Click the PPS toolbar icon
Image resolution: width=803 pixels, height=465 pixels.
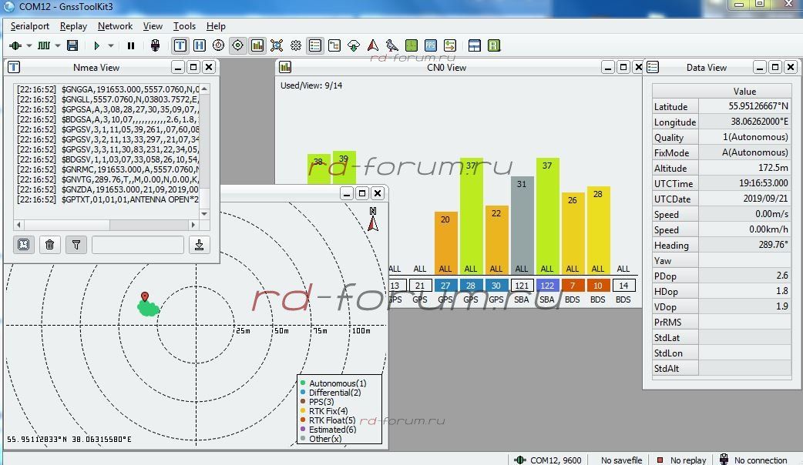pos(431,45)
